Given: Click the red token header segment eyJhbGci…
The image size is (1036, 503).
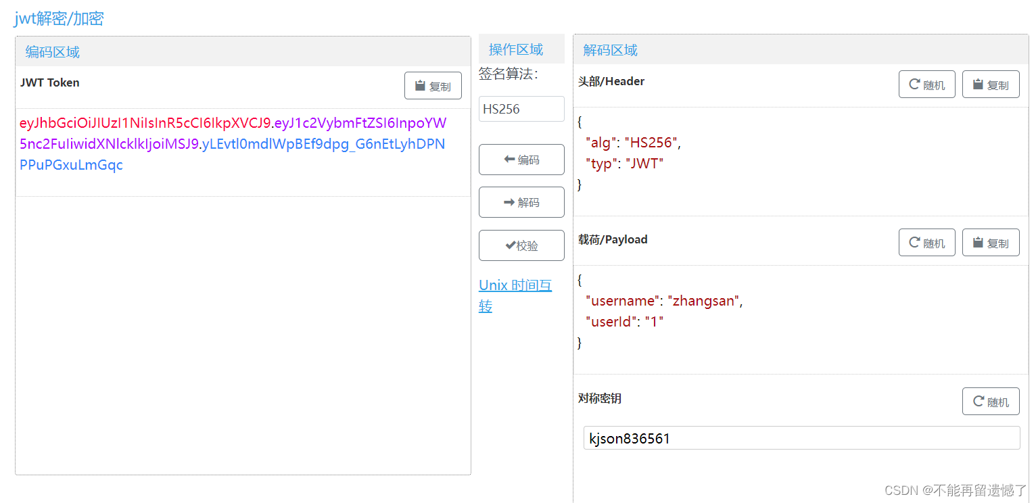Looking at the screenshot, I should coord(145,123).
